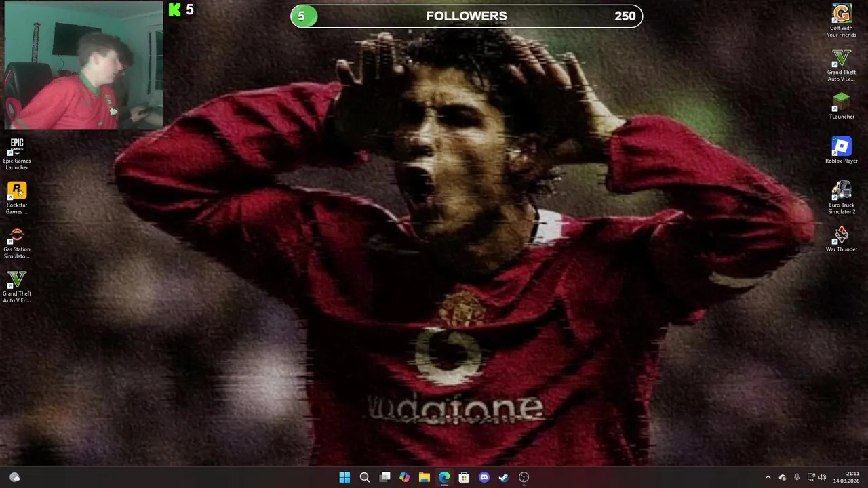The width and height of the screenshot is (868, 488).
Task: Open volume control speaker icon
Action: tap(823, 477)
